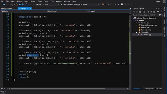Open the File menu
This screenshot has height=94, width=167.
pos(2,1)
